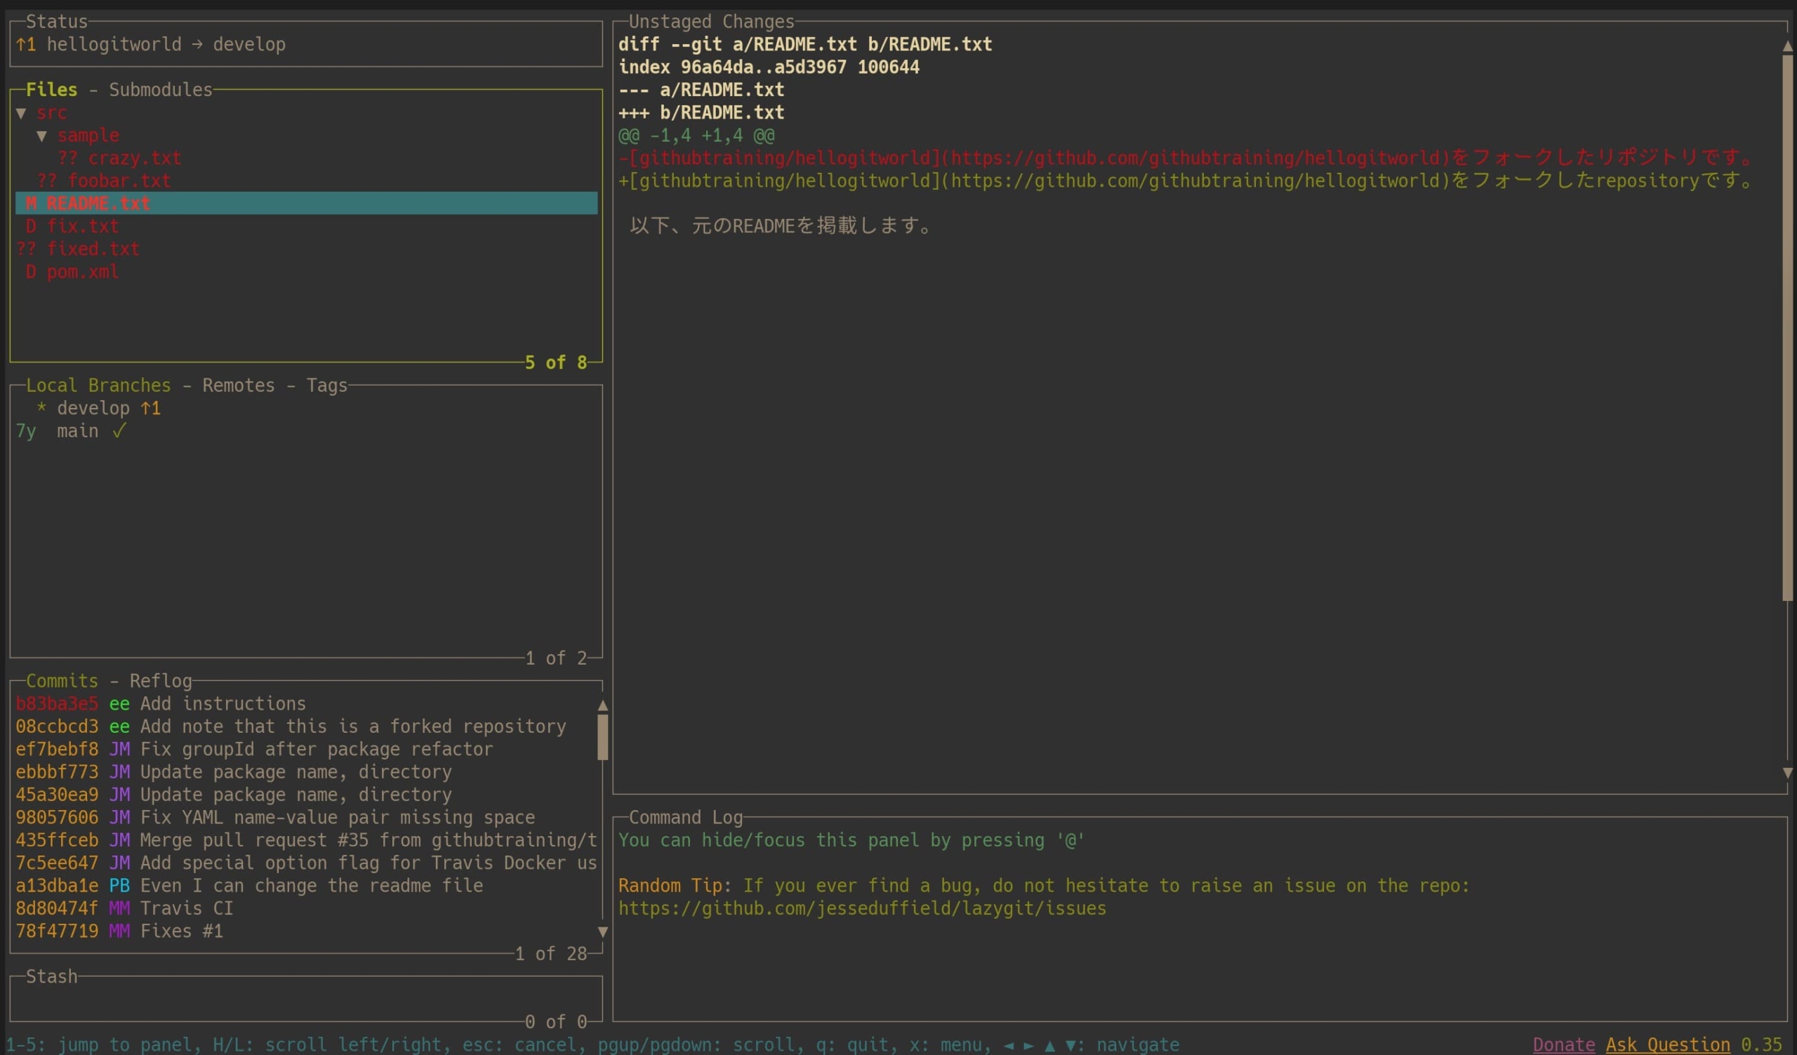Select the untracked fixed.txt file
This screenshot has height=1055, width=1797.
pyautogui.click(x=93, y=248)
